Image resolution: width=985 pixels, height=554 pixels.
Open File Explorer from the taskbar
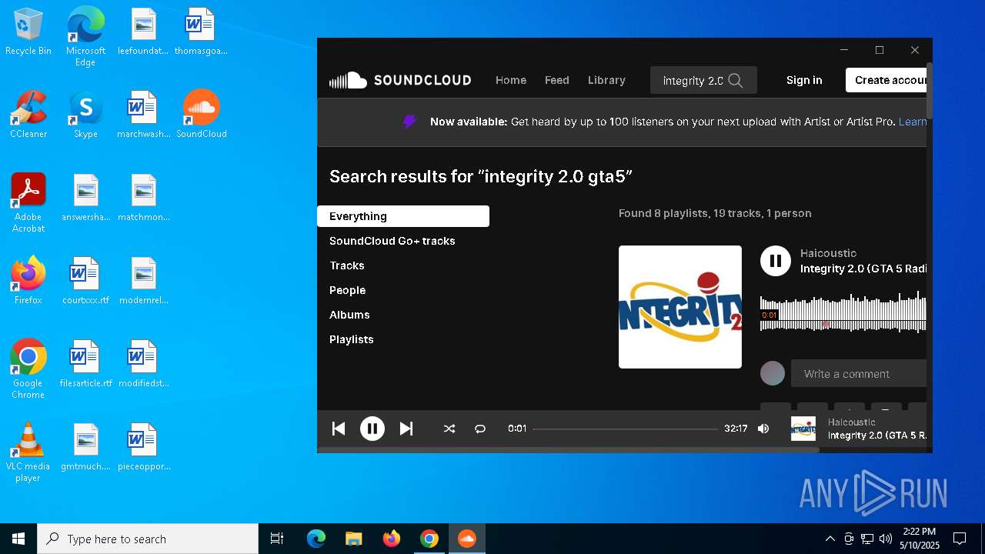353,539
